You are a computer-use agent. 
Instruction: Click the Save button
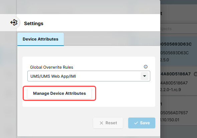142,123
